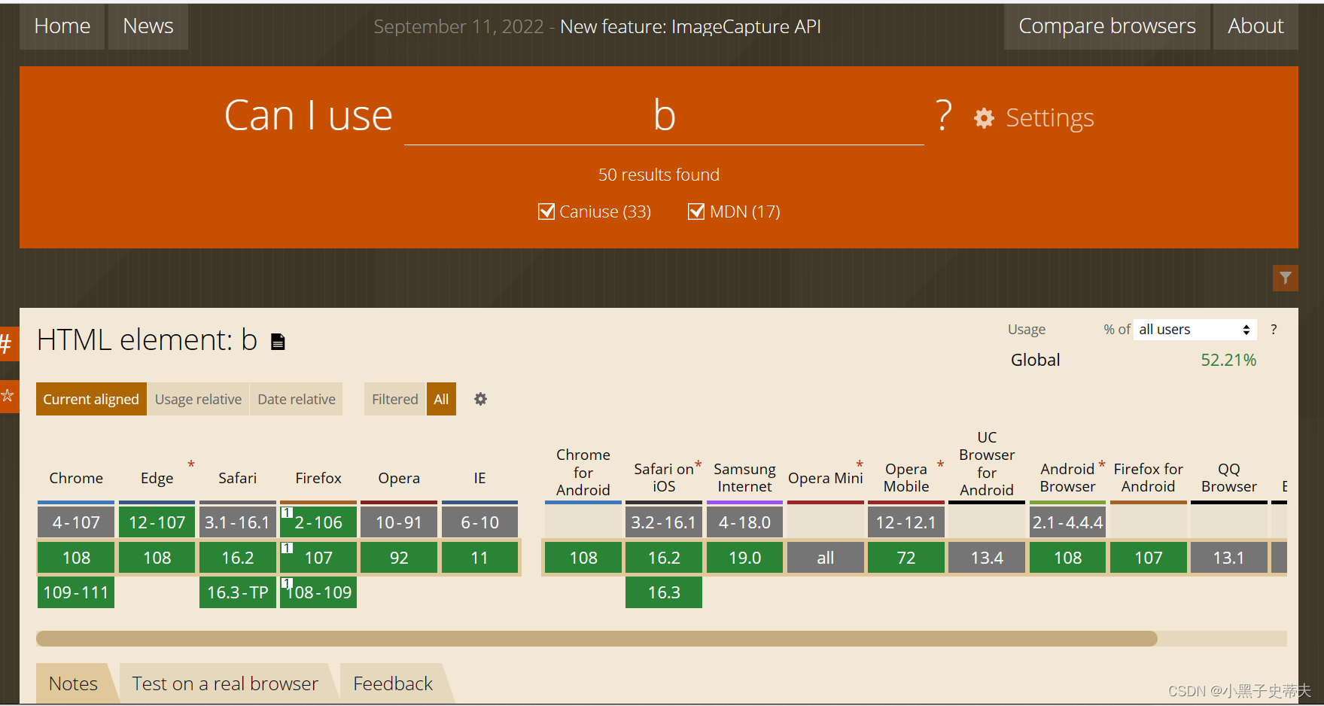Open the all users dropdown
The width and height of the screenshot is (1324, 706).
(1195, 330)
